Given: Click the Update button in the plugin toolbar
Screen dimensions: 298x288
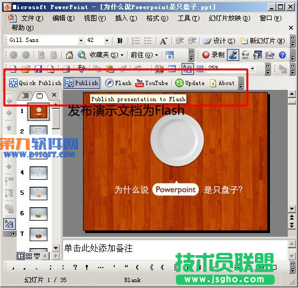Looking at the screenshot, I should (x=190, y=83).
